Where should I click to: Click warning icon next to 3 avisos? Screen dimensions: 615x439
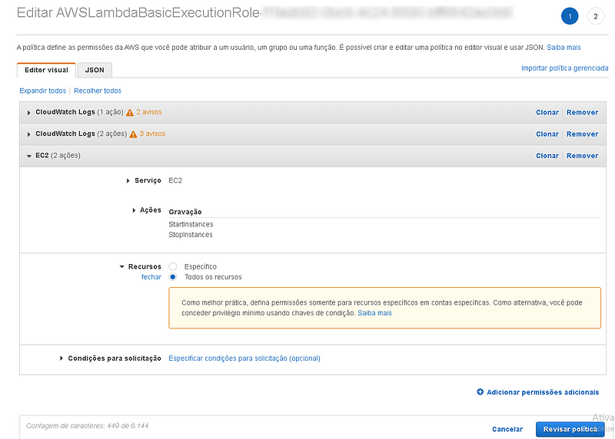(x=133, y=134)
